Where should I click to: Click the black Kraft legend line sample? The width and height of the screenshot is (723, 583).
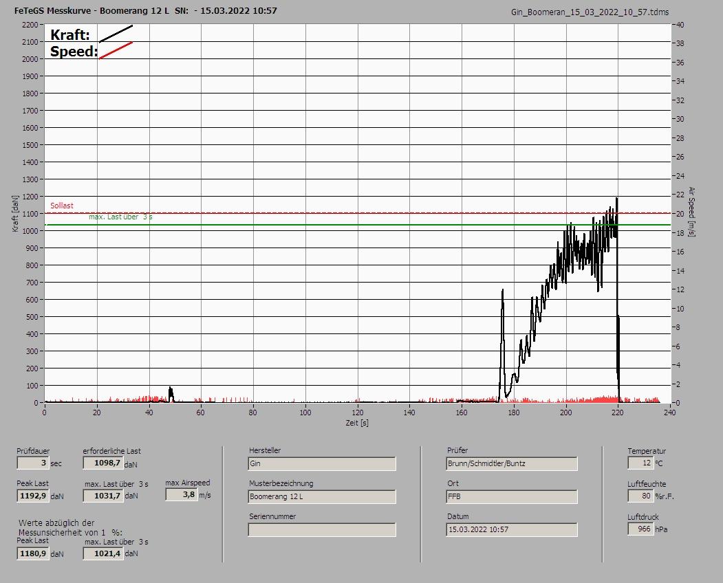[x=116, y=34]
